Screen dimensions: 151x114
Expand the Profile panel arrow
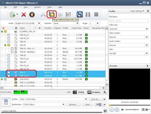point(148,11)
